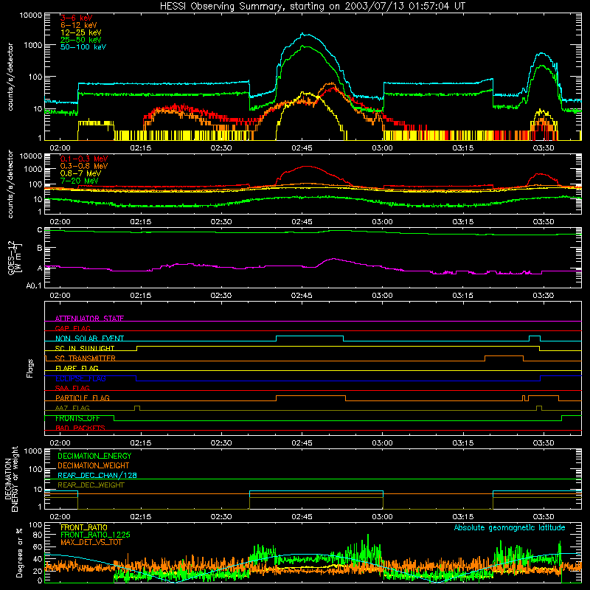Click the 02:45 tick under the keV panel
The image size is (590, 590).
302,147
